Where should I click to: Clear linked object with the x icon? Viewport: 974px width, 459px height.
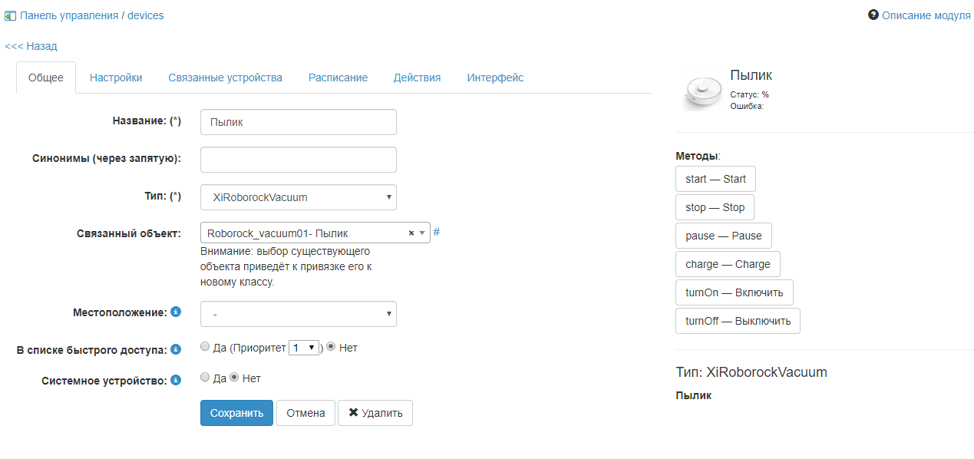[411, 233]
